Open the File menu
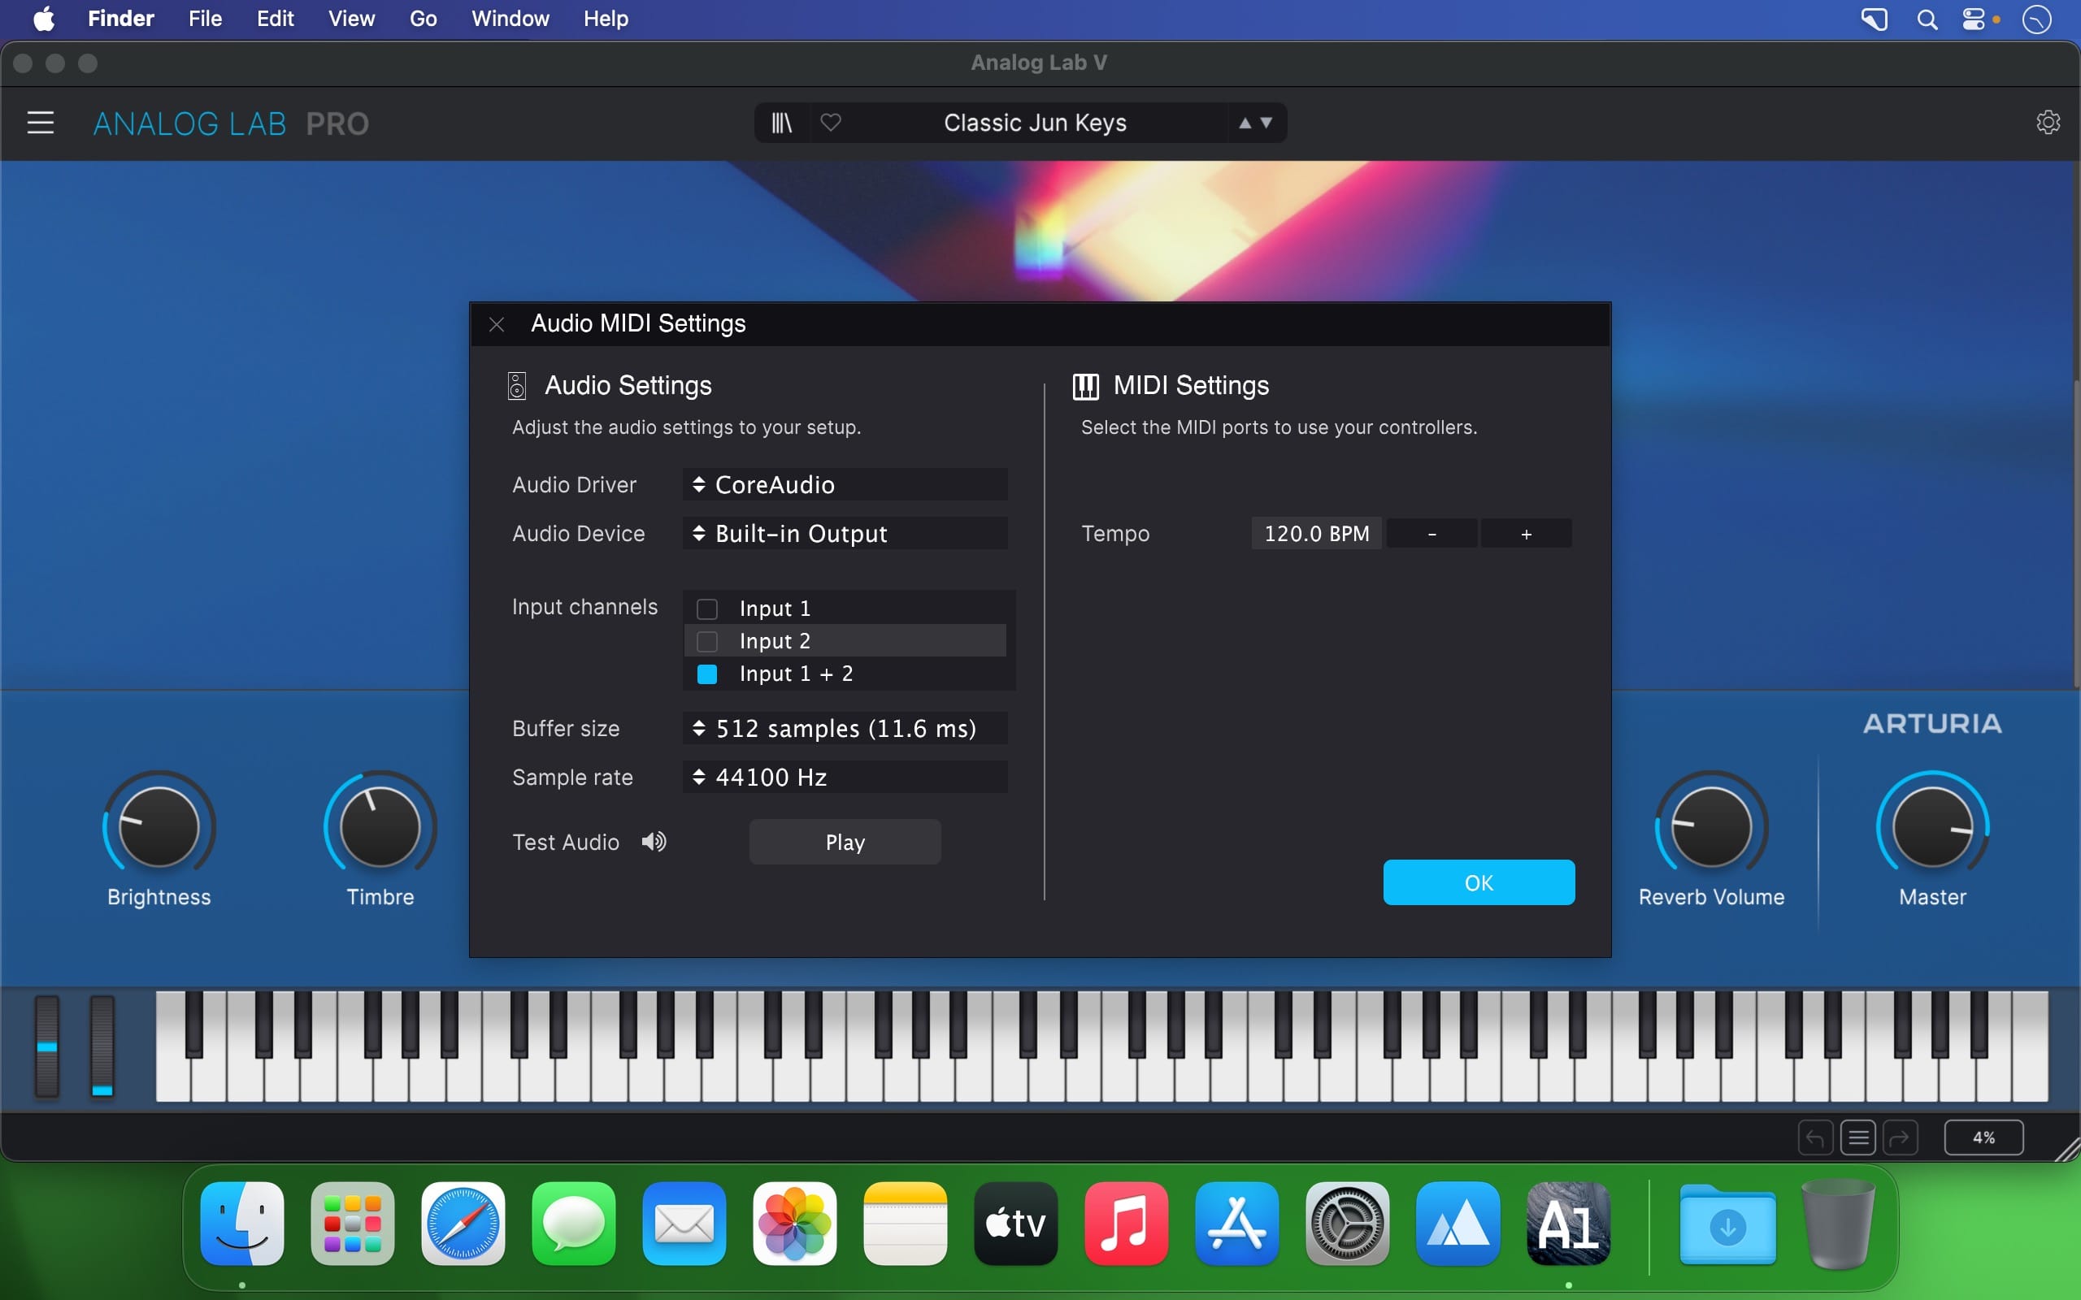Viewport: 2081px width, 1300px height. click(x=206, y=19)
